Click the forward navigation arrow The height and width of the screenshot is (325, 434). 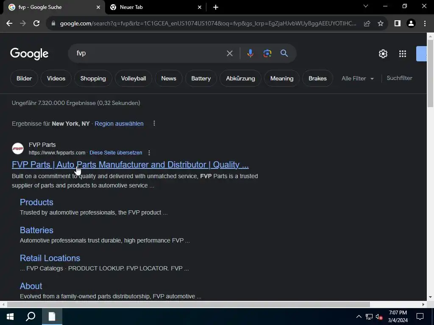[23, 24]
